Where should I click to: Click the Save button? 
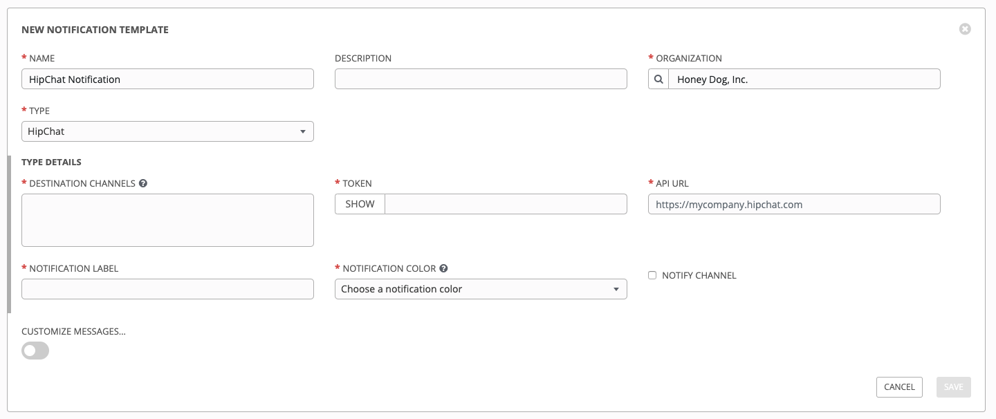click(953, 387)
